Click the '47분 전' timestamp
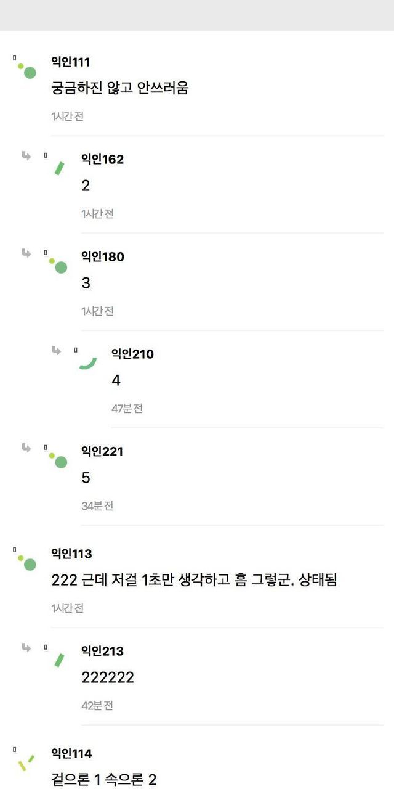Image resolution: width=394 pixels, height=789 pixels. pyautogui.click(x=127, y=409)
